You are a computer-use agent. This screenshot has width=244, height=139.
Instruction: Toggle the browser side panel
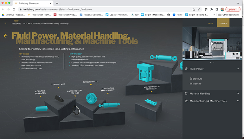click(x=217, y=9)
